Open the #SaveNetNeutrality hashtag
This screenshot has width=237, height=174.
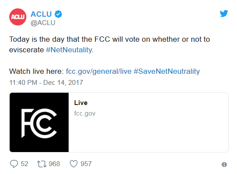(167, 71)
